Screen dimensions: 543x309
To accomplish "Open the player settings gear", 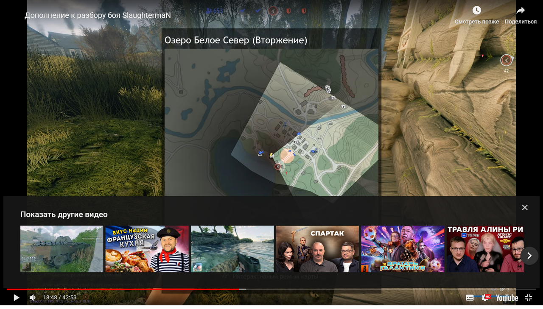I will pyautogui.click(x=486, y=298).
